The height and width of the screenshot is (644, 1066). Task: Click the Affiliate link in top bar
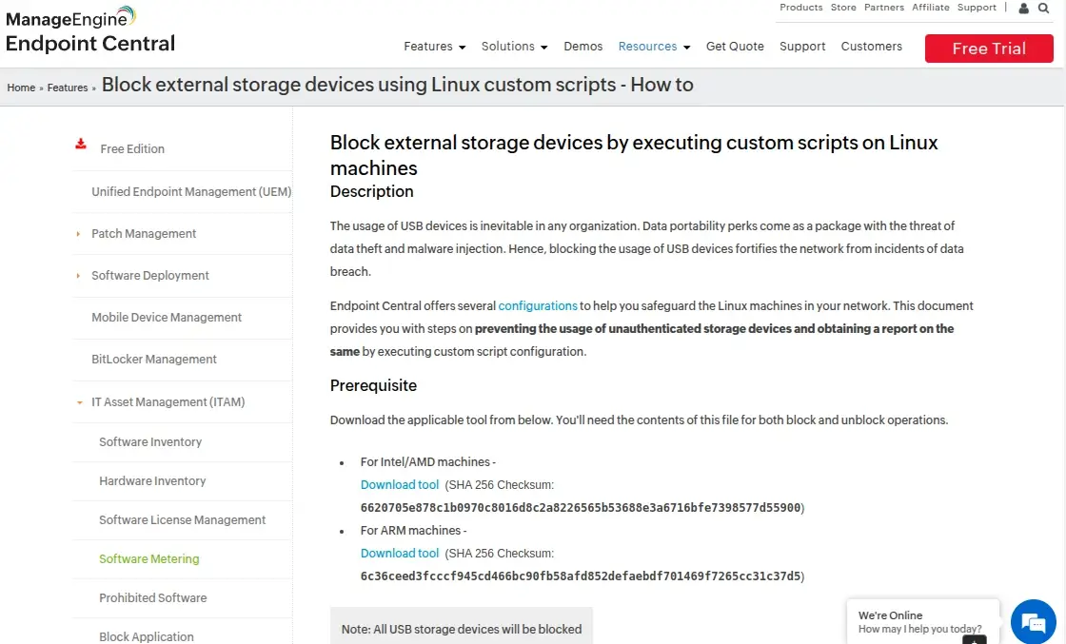(x=930, y=8)
